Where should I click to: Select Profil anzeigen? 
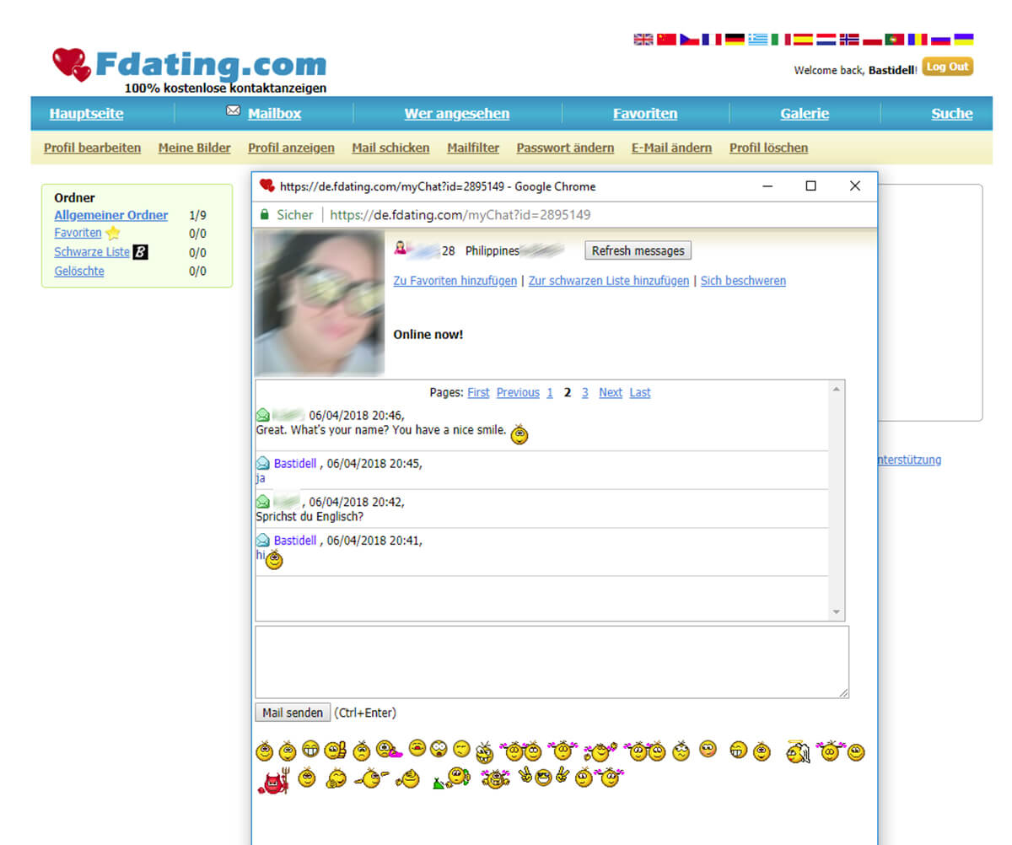[291, 148]
